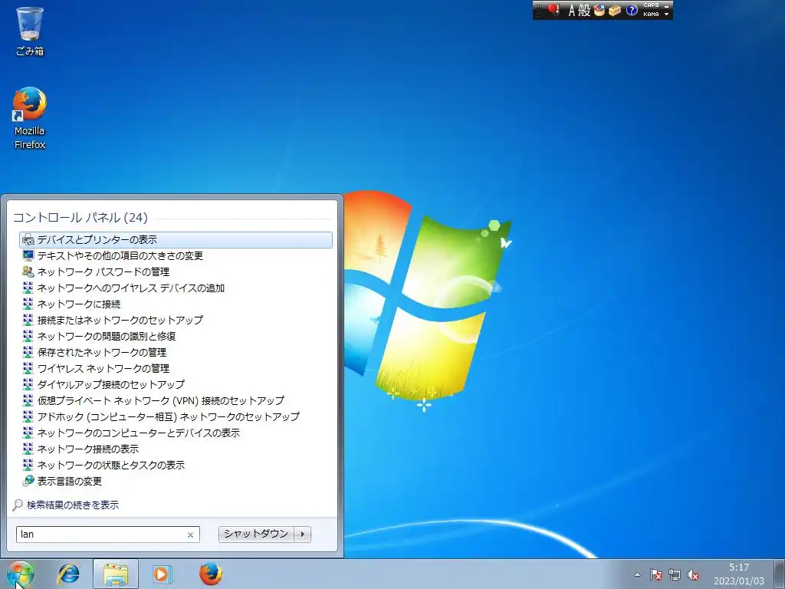Click the printer icon of デバイスとプリンターの表示

tap(28, 240)
